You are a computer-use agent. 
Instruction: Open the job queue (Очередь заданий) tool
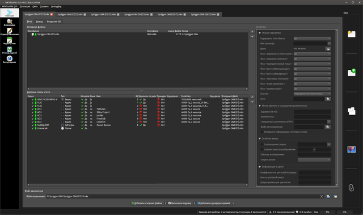(10, 50)
